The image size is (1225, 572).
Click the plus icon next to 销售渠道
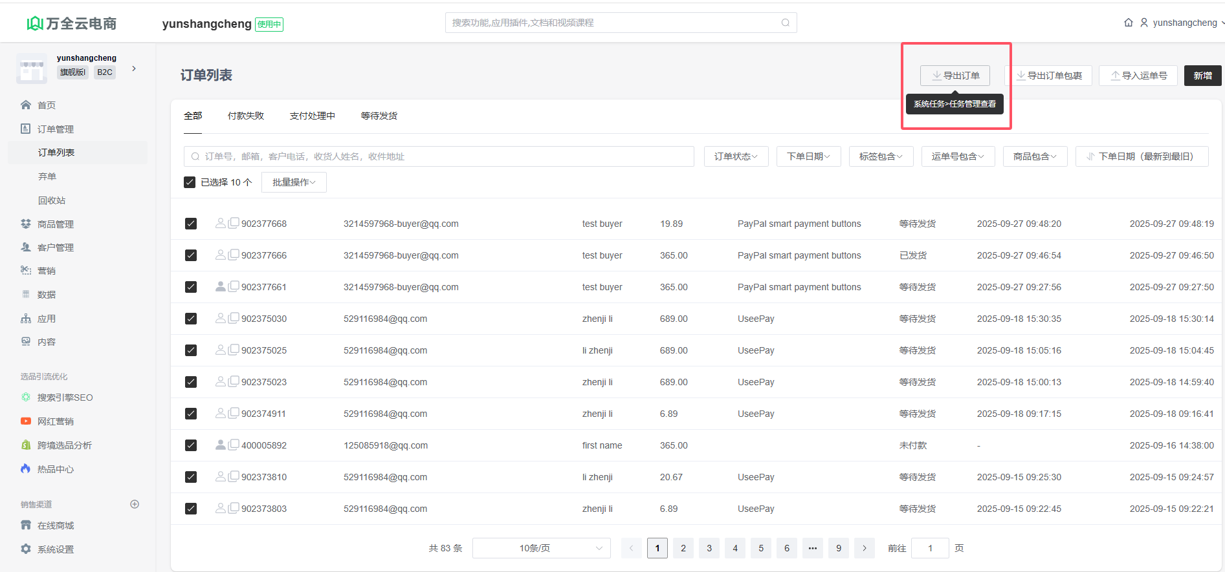(x=135, y=504)
